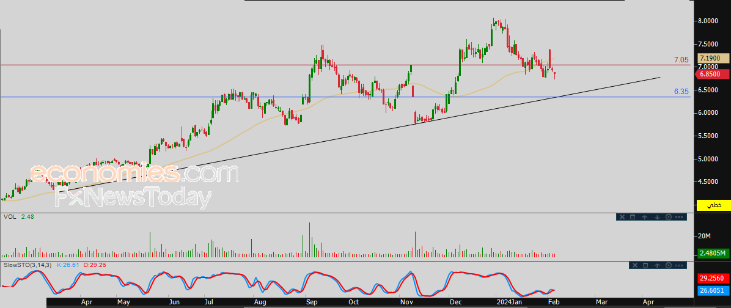Screen dimensions: 731x308
Task: Toggle the yellow linear scale label
Action: pos(713,205)
